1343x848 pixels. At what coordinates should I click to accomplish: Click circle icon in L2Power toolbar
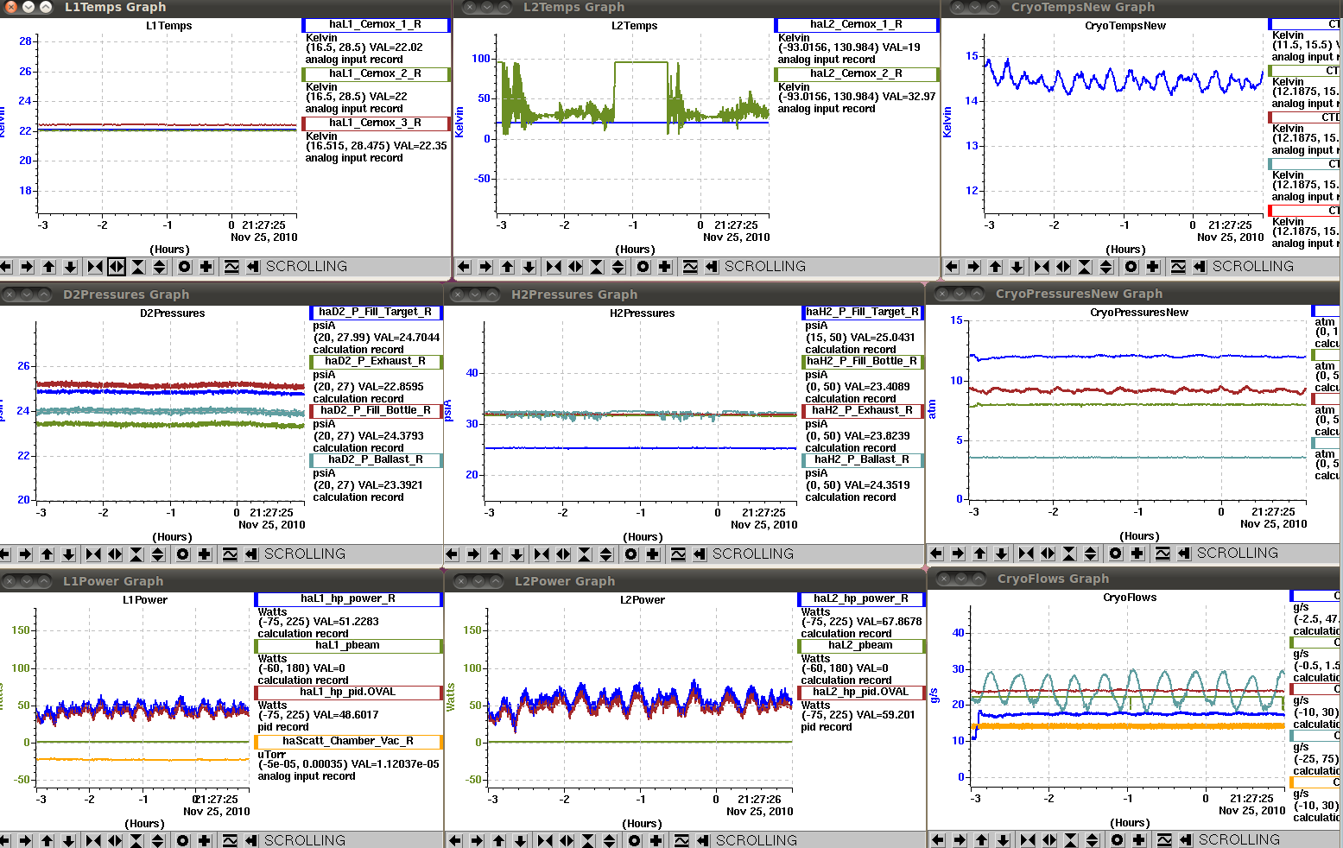pos(635,840)
